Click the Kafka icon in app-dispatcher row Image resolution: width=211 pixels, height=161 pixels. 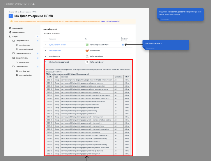87,56
